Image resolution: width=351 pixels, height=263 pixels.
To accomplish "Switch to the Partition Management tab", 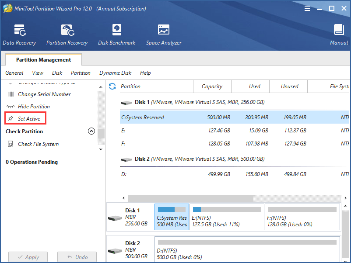I will 43,59.
